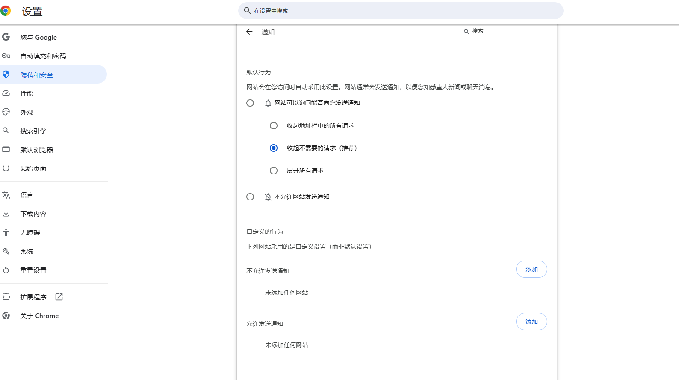Click the puzzle piece icon for 扩展程序
This screenshot has height=380, width=679.
pyautogui.click(x=6, y=297)
